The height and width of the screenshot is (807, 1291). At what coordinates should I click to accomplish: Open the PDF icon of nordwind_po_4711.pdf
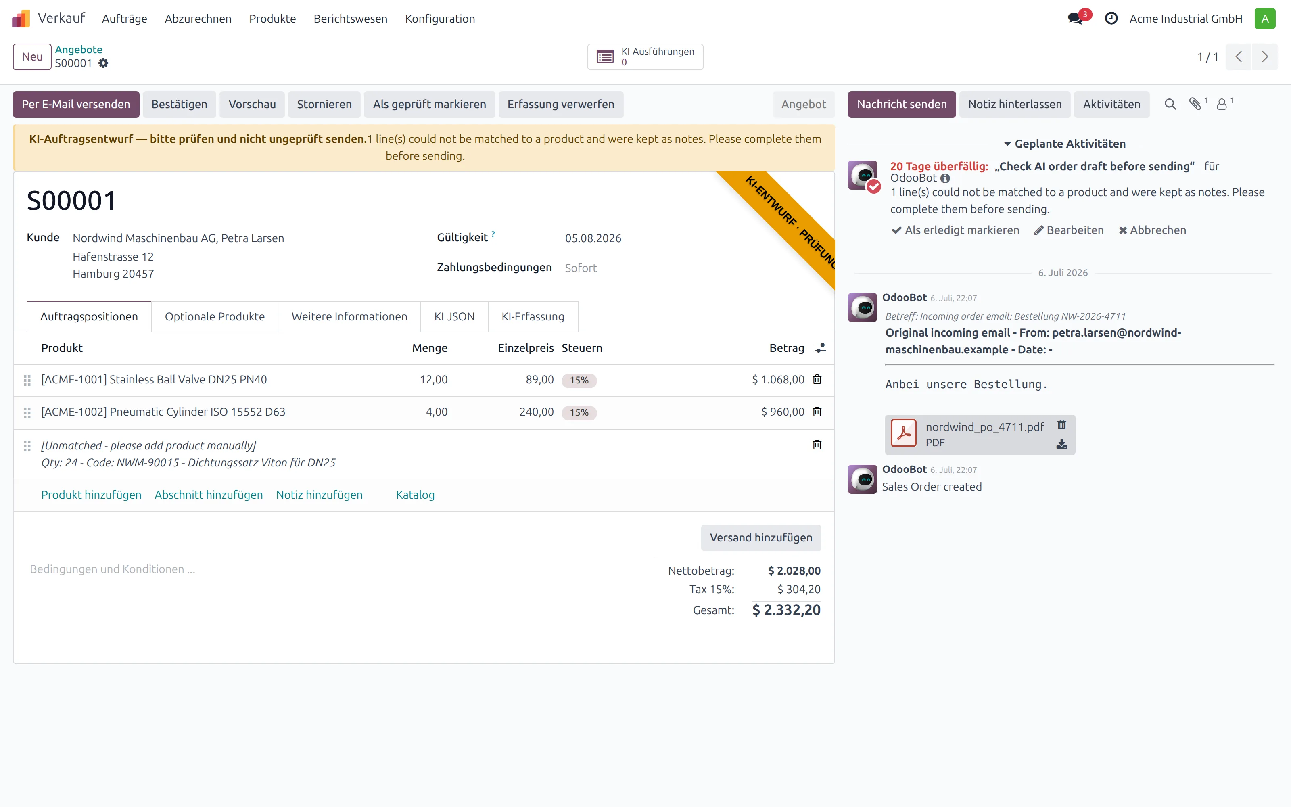[904, 434]
